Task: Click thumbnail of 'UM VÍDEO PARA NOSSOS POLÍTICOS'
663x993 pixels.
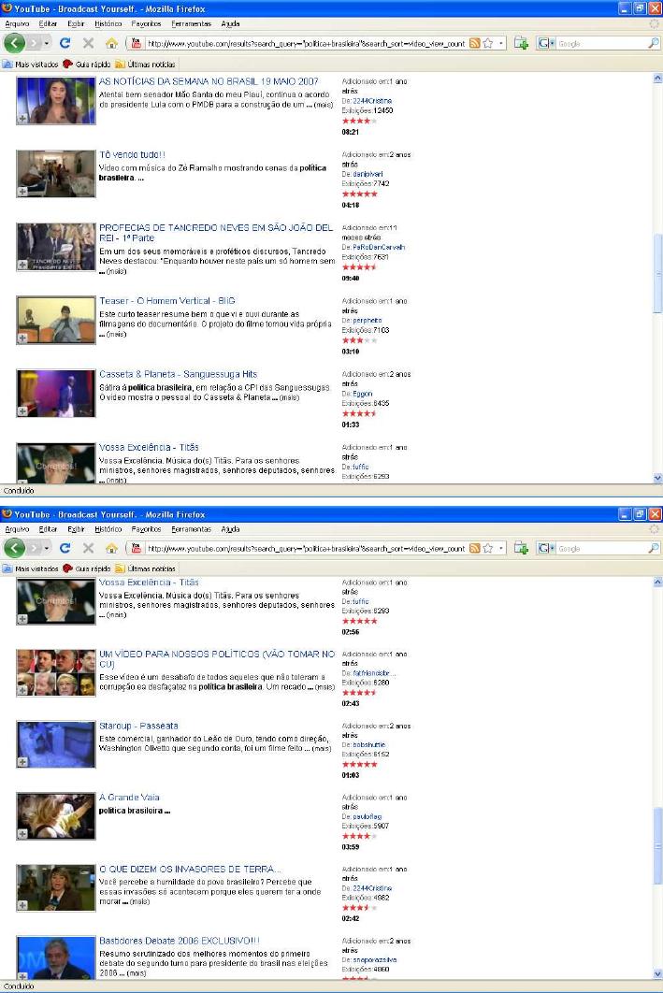Action: pos(56,672)
